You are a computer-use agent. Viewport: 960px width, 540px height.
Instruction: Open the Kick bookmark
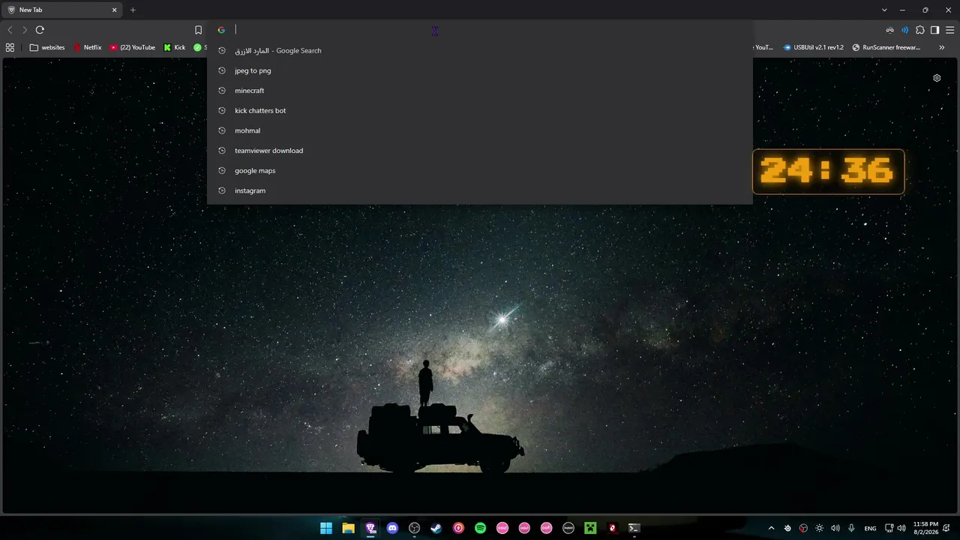[175, 47]
